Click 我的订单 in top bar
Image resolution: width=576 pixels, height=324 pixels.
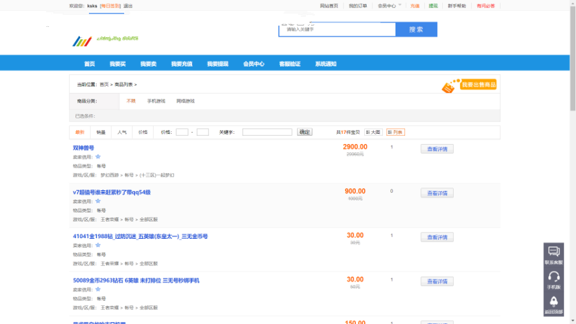tap(358, 6)
